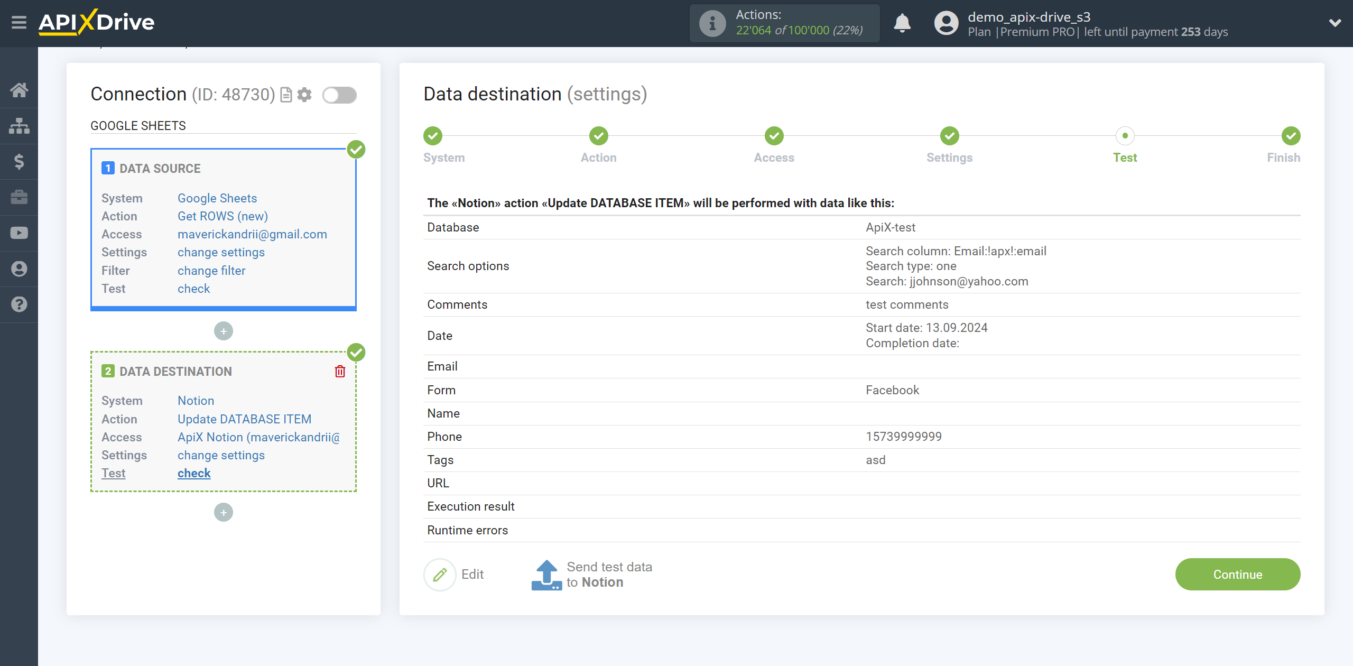This screenshot has height=666, width=1353.
Task: Open the Actions info icon
Action: point(712,23)
